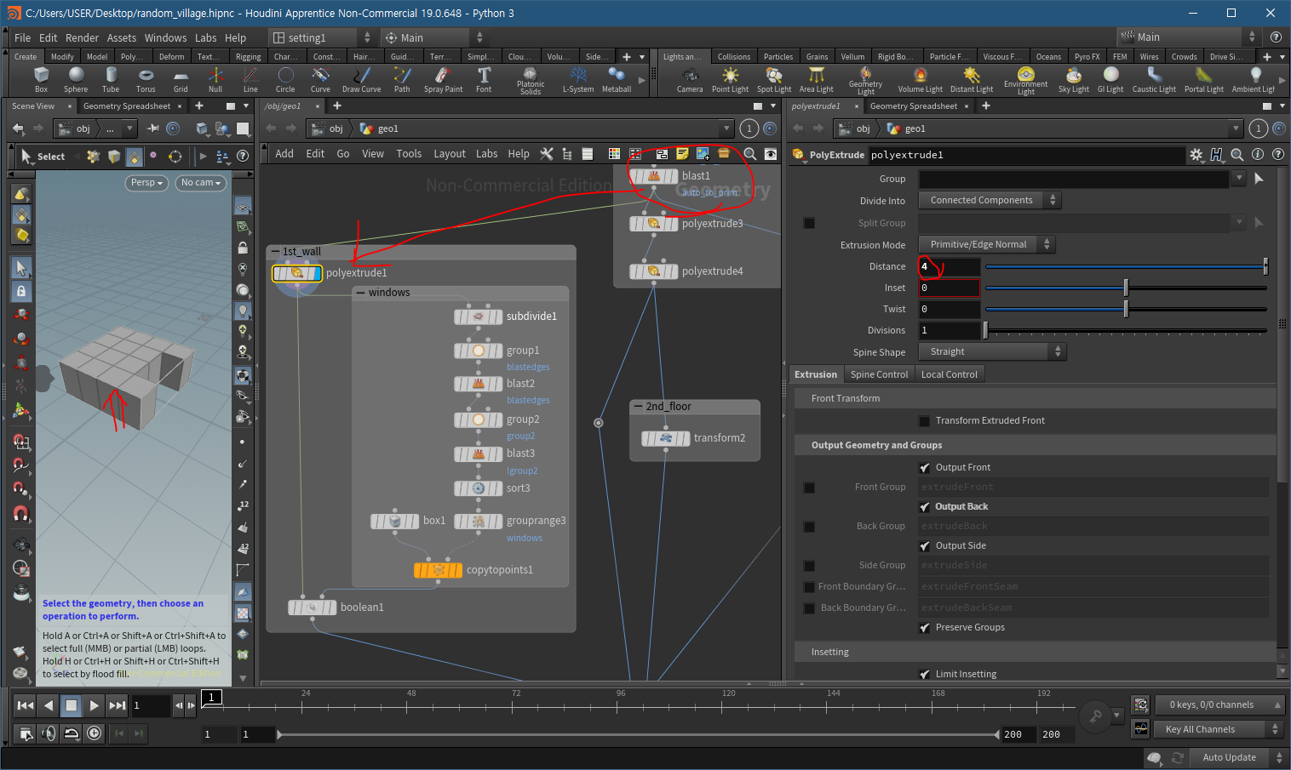
Task: Click the Distance value field
Action: click(x=949, y=266)
